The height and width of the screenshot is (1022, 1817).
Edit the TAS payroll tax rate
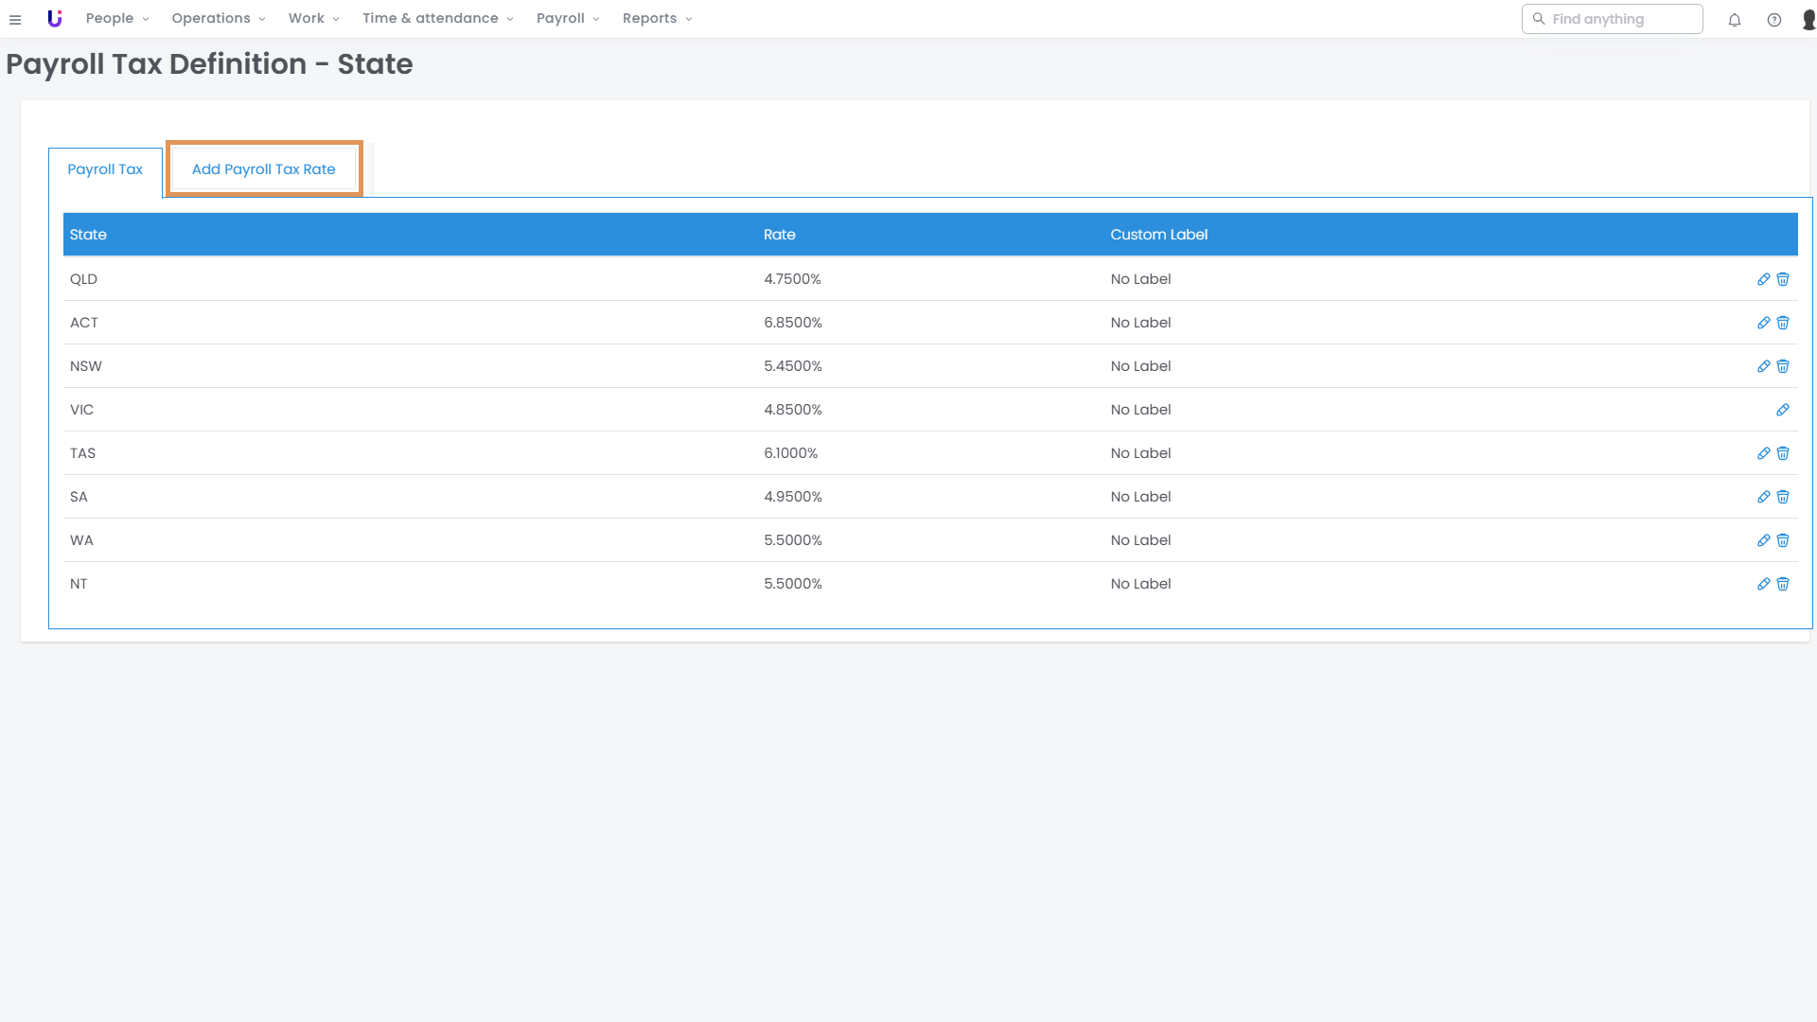point(1764,453)
